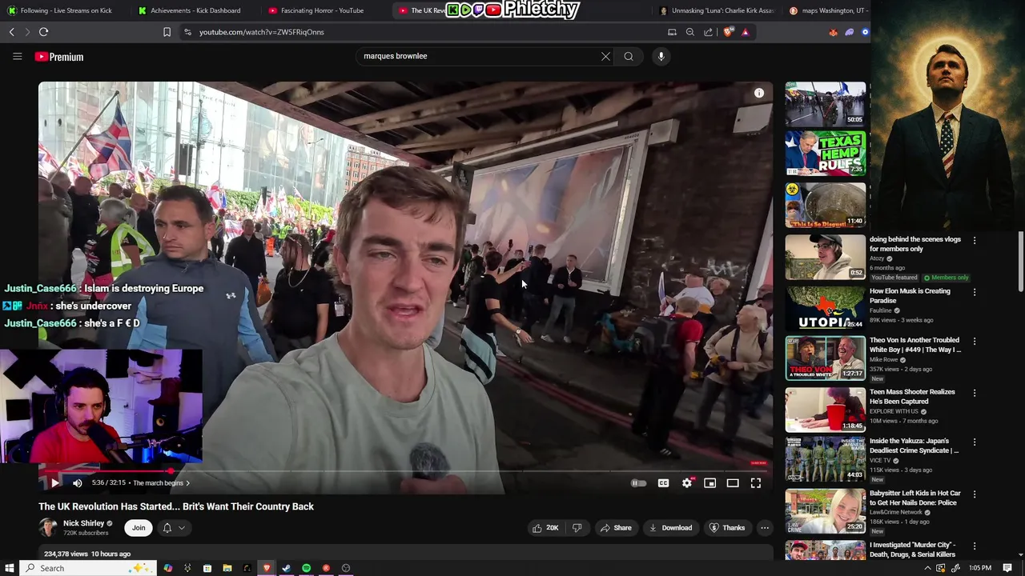Open 'Babysitter Left Kids in Hot Car' video
This screenshot has height=576, width=1025.
pyautogui.click(x=914, y=498)
